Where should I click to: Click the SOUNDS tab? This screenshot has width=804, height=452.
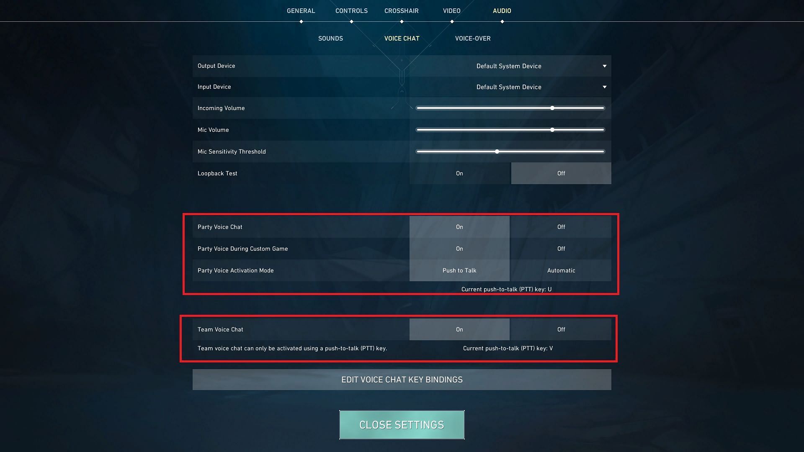pos(330,38)
